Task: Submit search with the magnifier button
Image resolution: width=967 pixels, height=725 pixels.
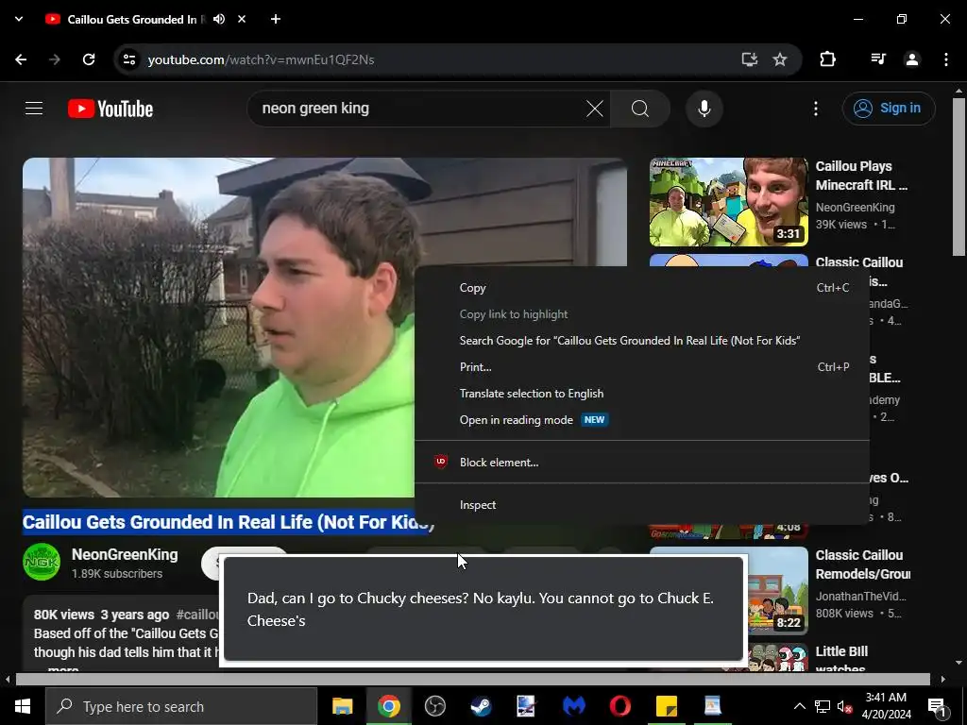Action: pyautogui.click(x=640, y=109)
